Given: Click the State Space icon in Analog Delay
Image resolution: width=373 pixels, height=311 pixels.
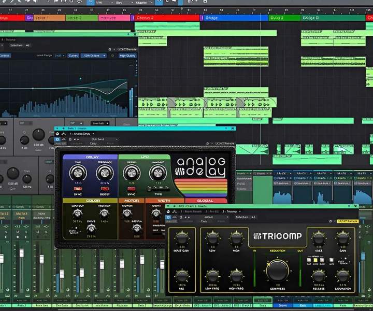Looking at the screenshot, I should click(74, 231).
